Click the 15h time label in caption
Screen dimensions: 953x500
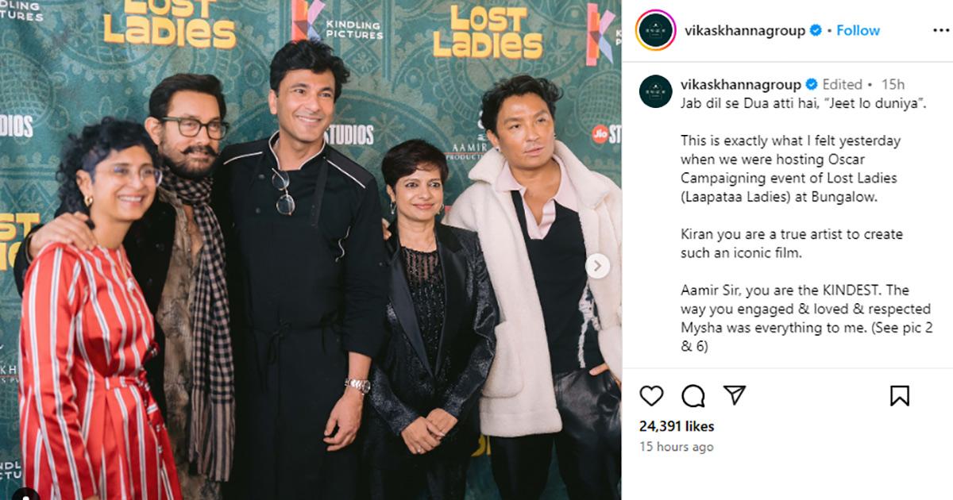893,84
